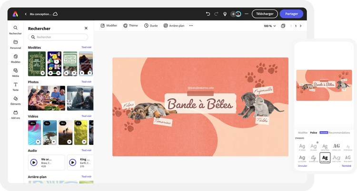The width and height of the screenshot is (357, 191).
Task: Open the 100 % zoom dropdown
Action: point(270,26)
